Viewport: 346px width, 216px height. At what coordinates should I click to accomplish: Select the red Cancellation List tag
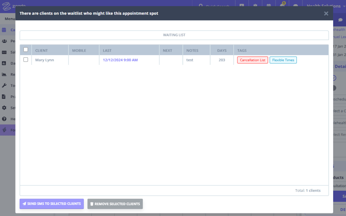coord(253,60)
